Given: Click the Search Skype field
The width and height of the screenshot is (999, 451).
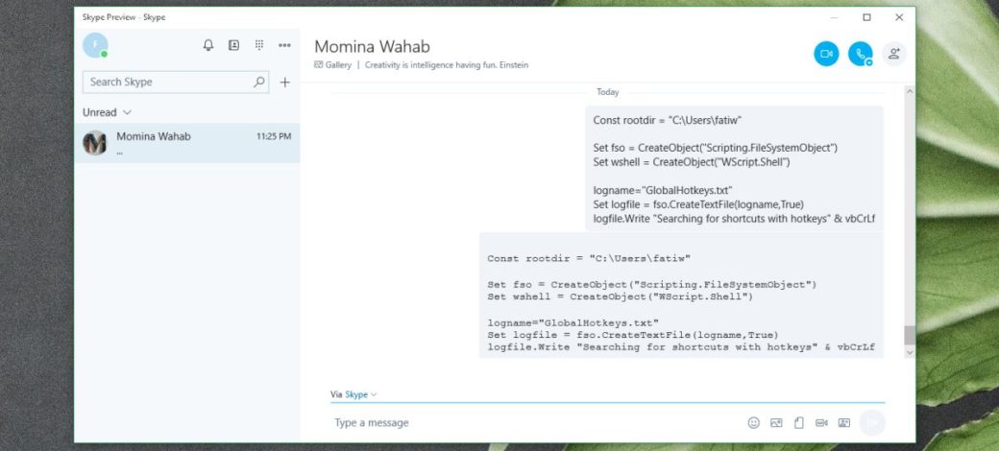Looking at the screenshot, I should [x=170, y=83].
